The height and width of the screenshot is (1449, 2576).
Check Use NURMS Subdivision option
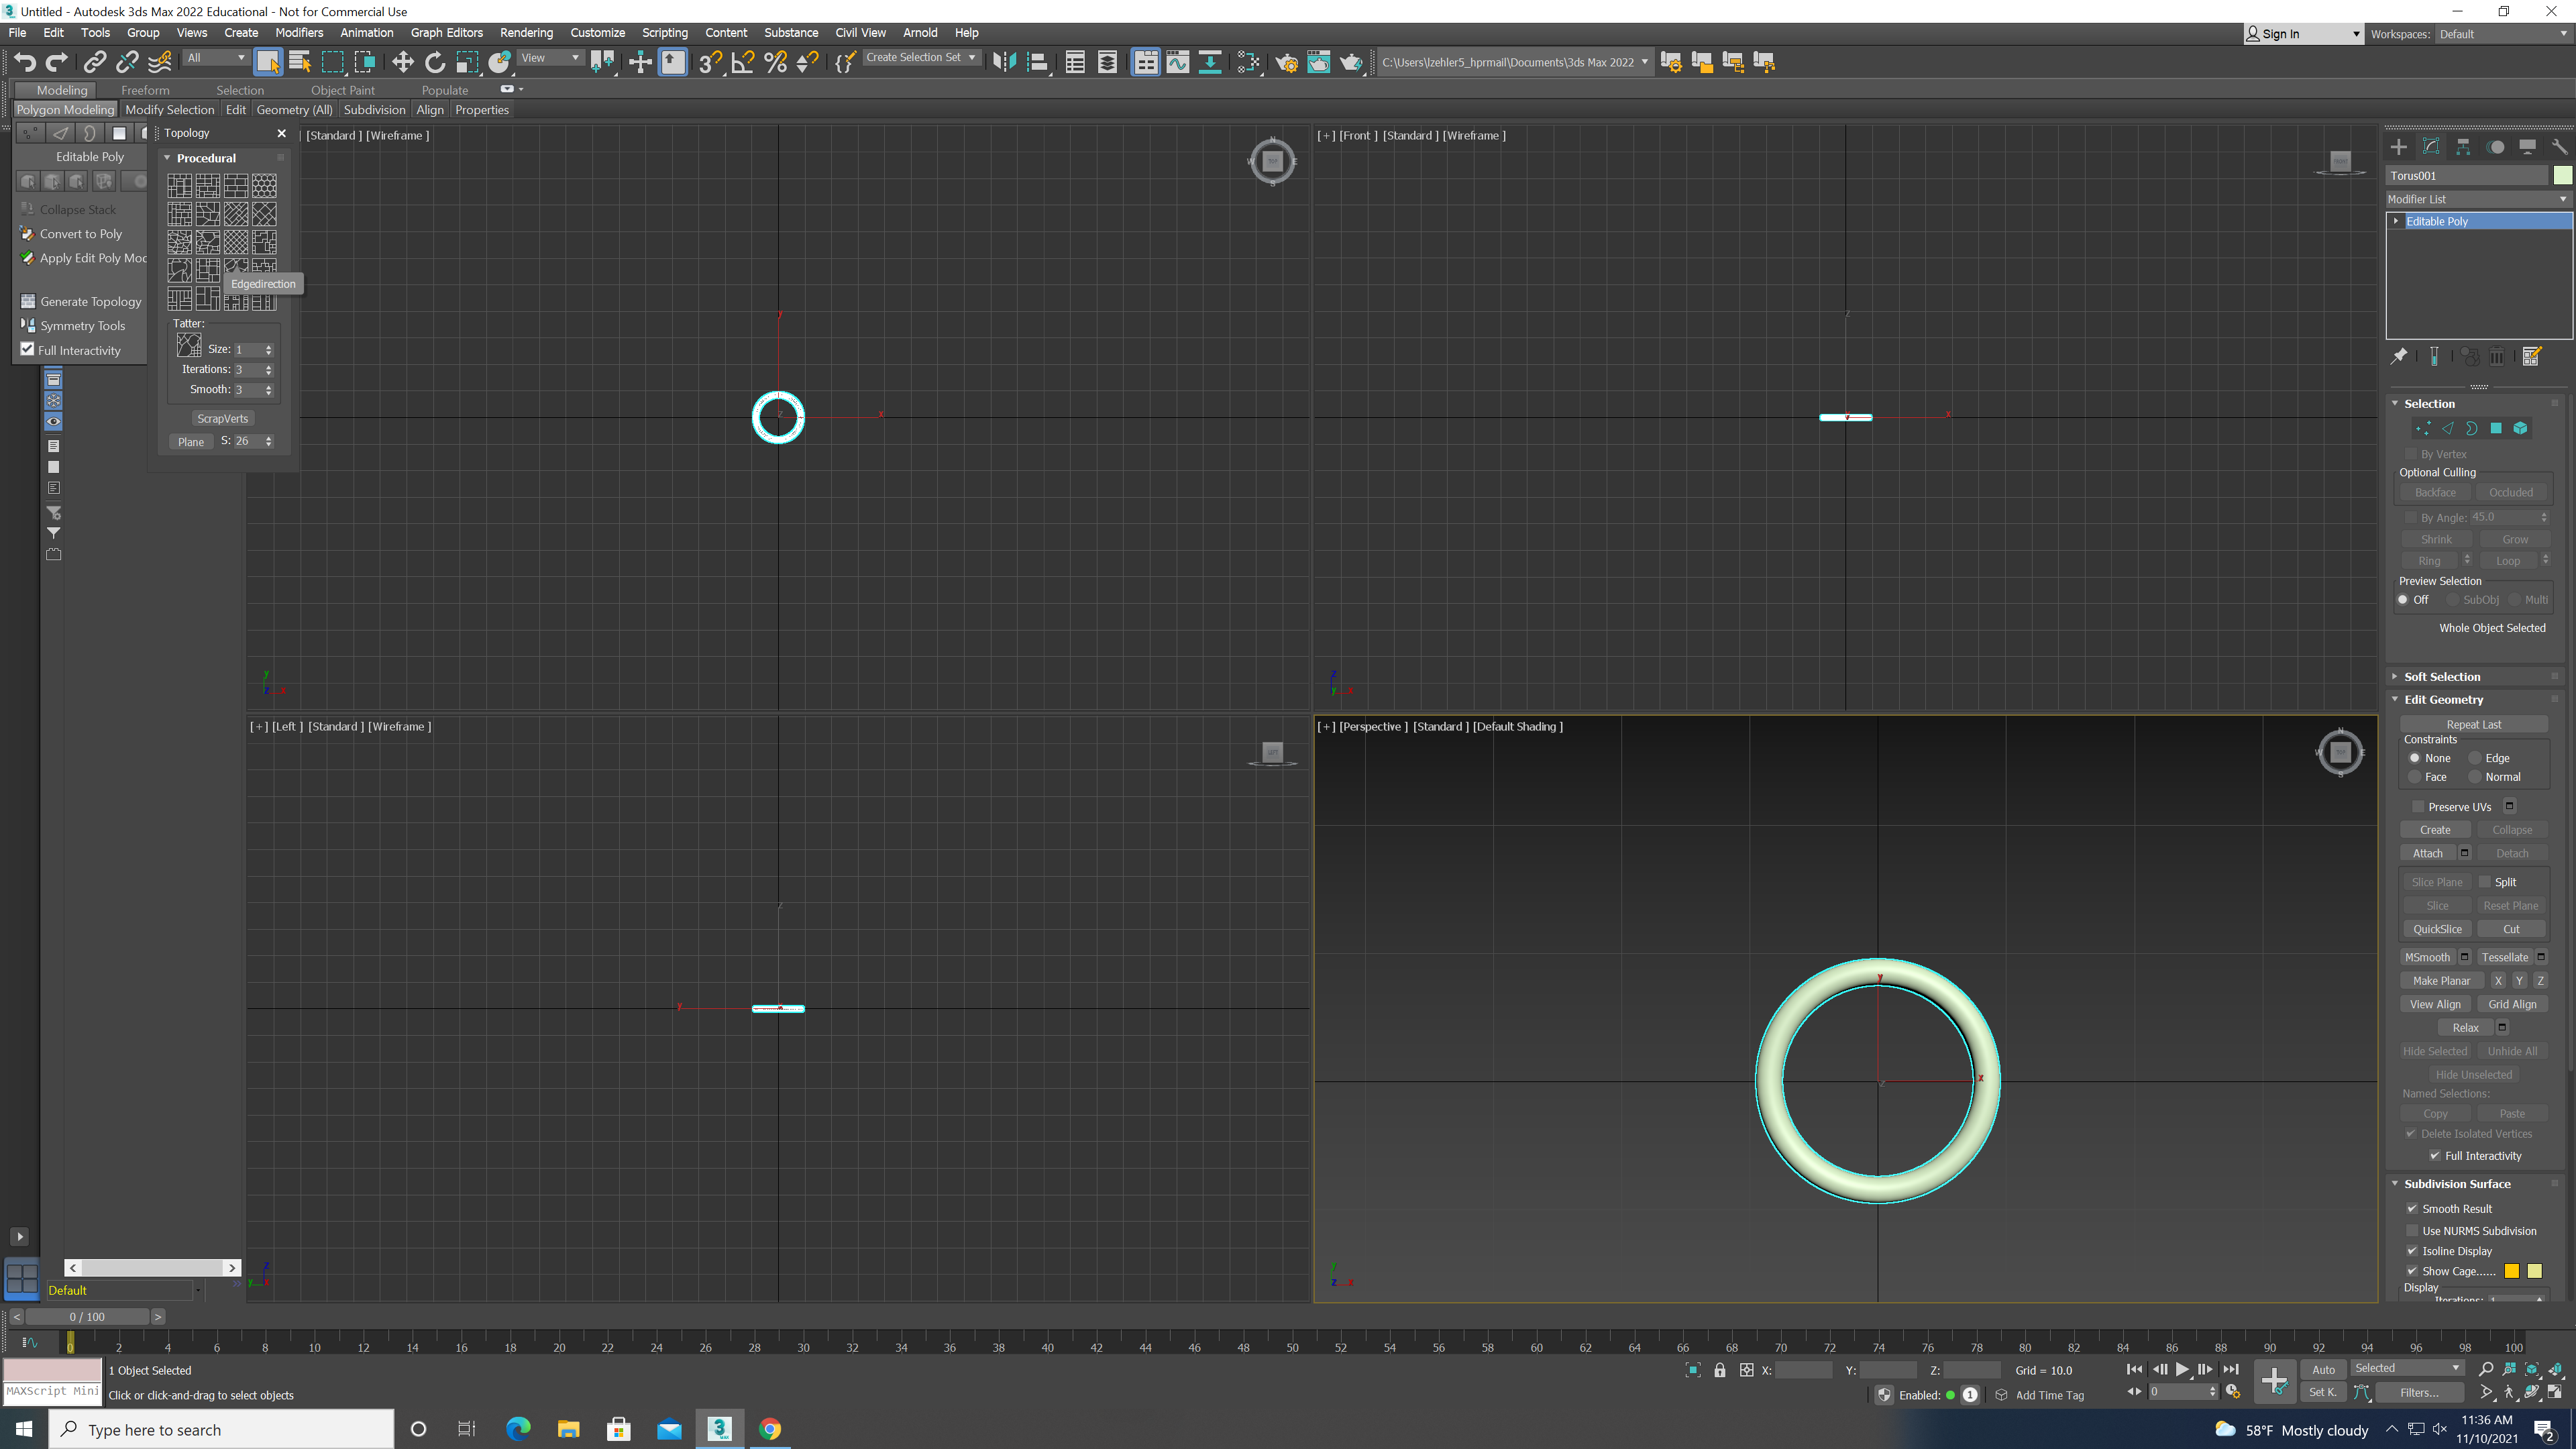(x=2412, y=1231)
